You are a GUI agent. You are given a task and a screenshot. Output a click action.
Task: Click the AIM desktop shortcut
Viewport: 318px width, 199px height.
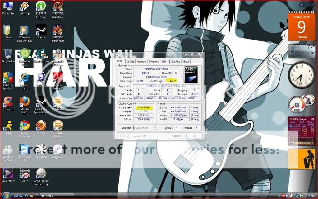tap(8, 127)
